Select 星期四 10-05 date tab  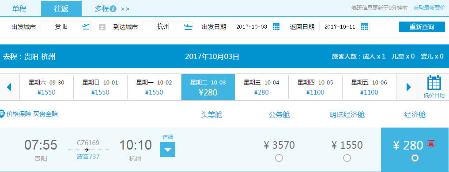tap(315, 87)
